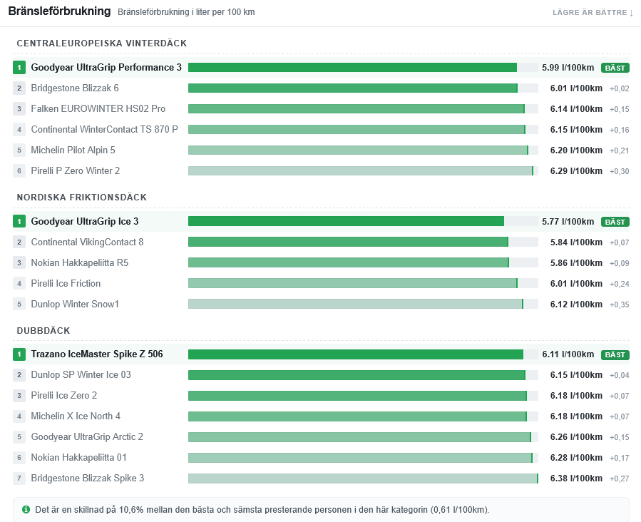Click the tire name Continental VikingContact 8

tap(87, 242)
